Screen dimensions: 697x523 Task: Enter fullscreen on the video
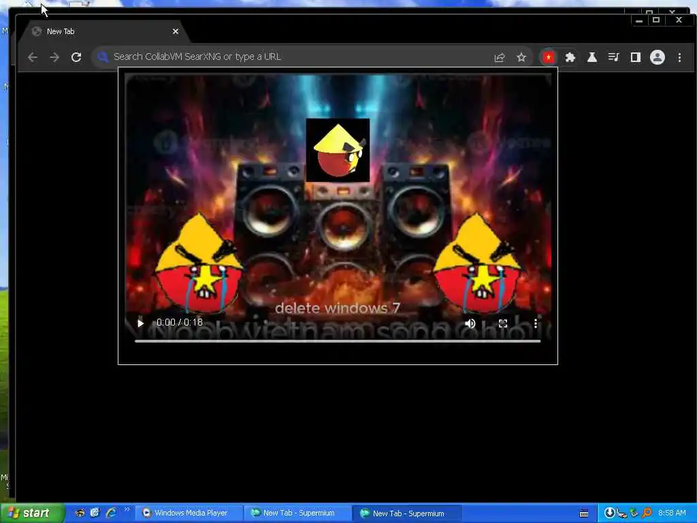[x=503, y=323]
